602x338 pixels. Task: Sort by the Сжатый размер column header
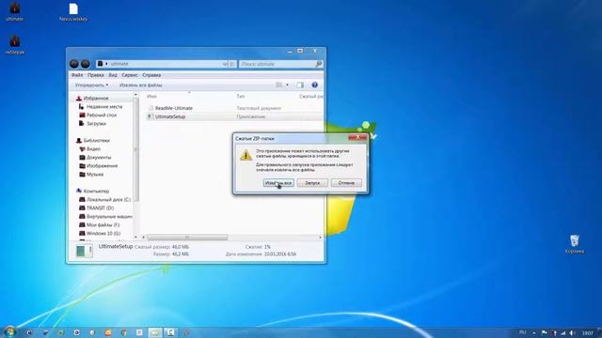click(x=310, y=96)
